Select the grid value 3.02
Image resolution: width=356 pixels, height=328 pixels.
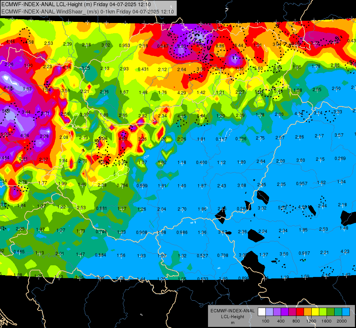point(105,45)
